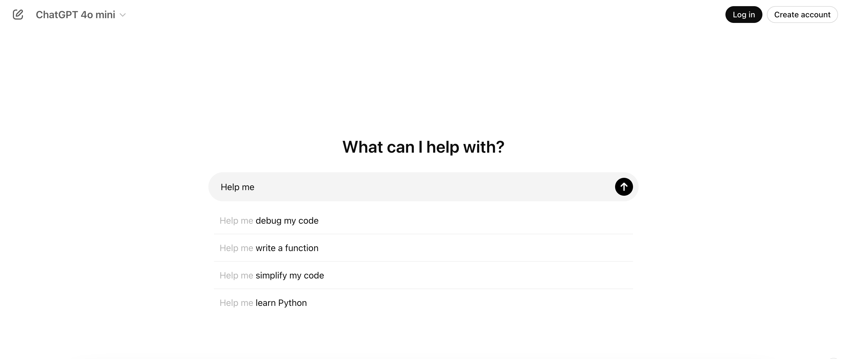Screen dimensions: 847x359
Task: Click the "4o mini" model name text
Action: (x=98, y=15)
